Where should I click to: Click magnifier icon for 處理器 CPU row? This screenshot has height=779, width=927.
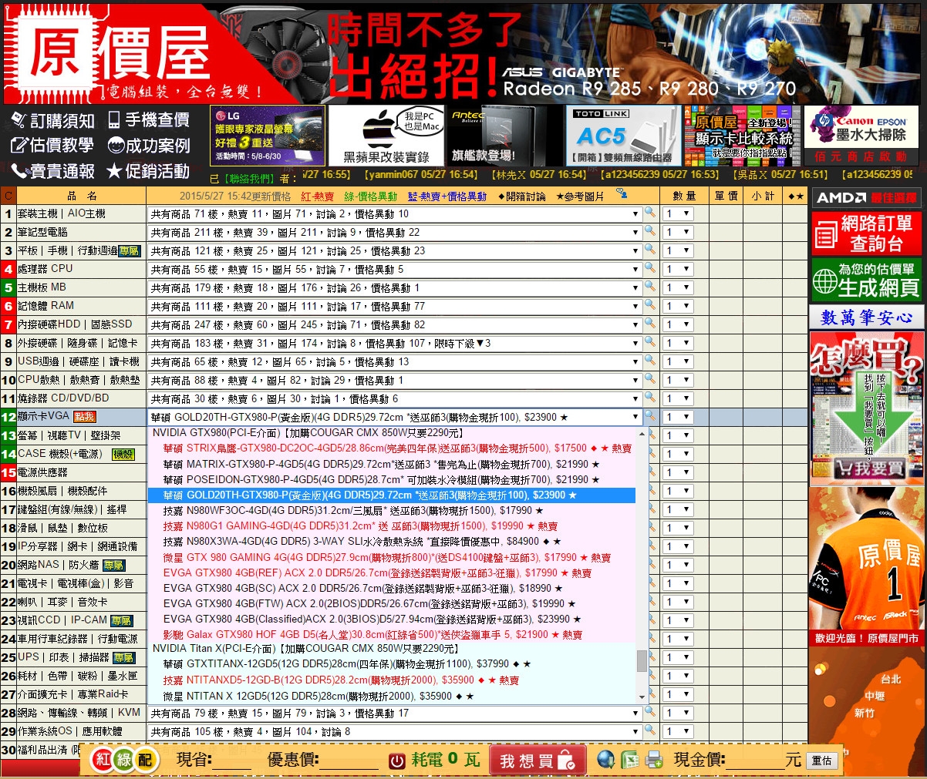pos(650,269)
